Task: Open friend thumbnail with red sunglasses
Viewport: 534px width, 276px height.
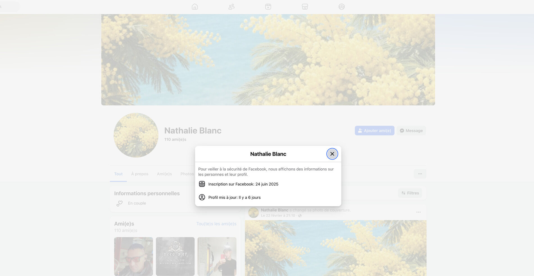Action: (x=133, y=256)
